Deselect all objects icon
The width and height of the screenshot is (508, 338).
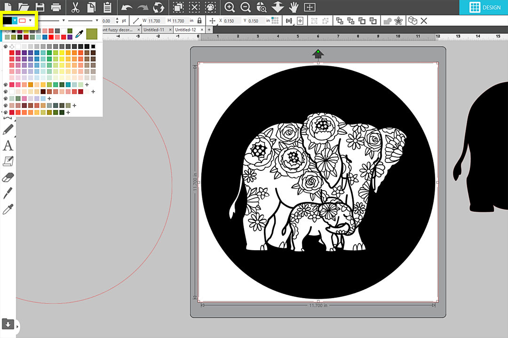tap(194, 7)
